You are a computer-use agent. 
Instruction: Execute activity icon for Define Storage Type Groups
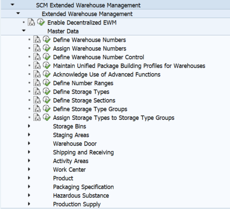click(x=47, y=109)
